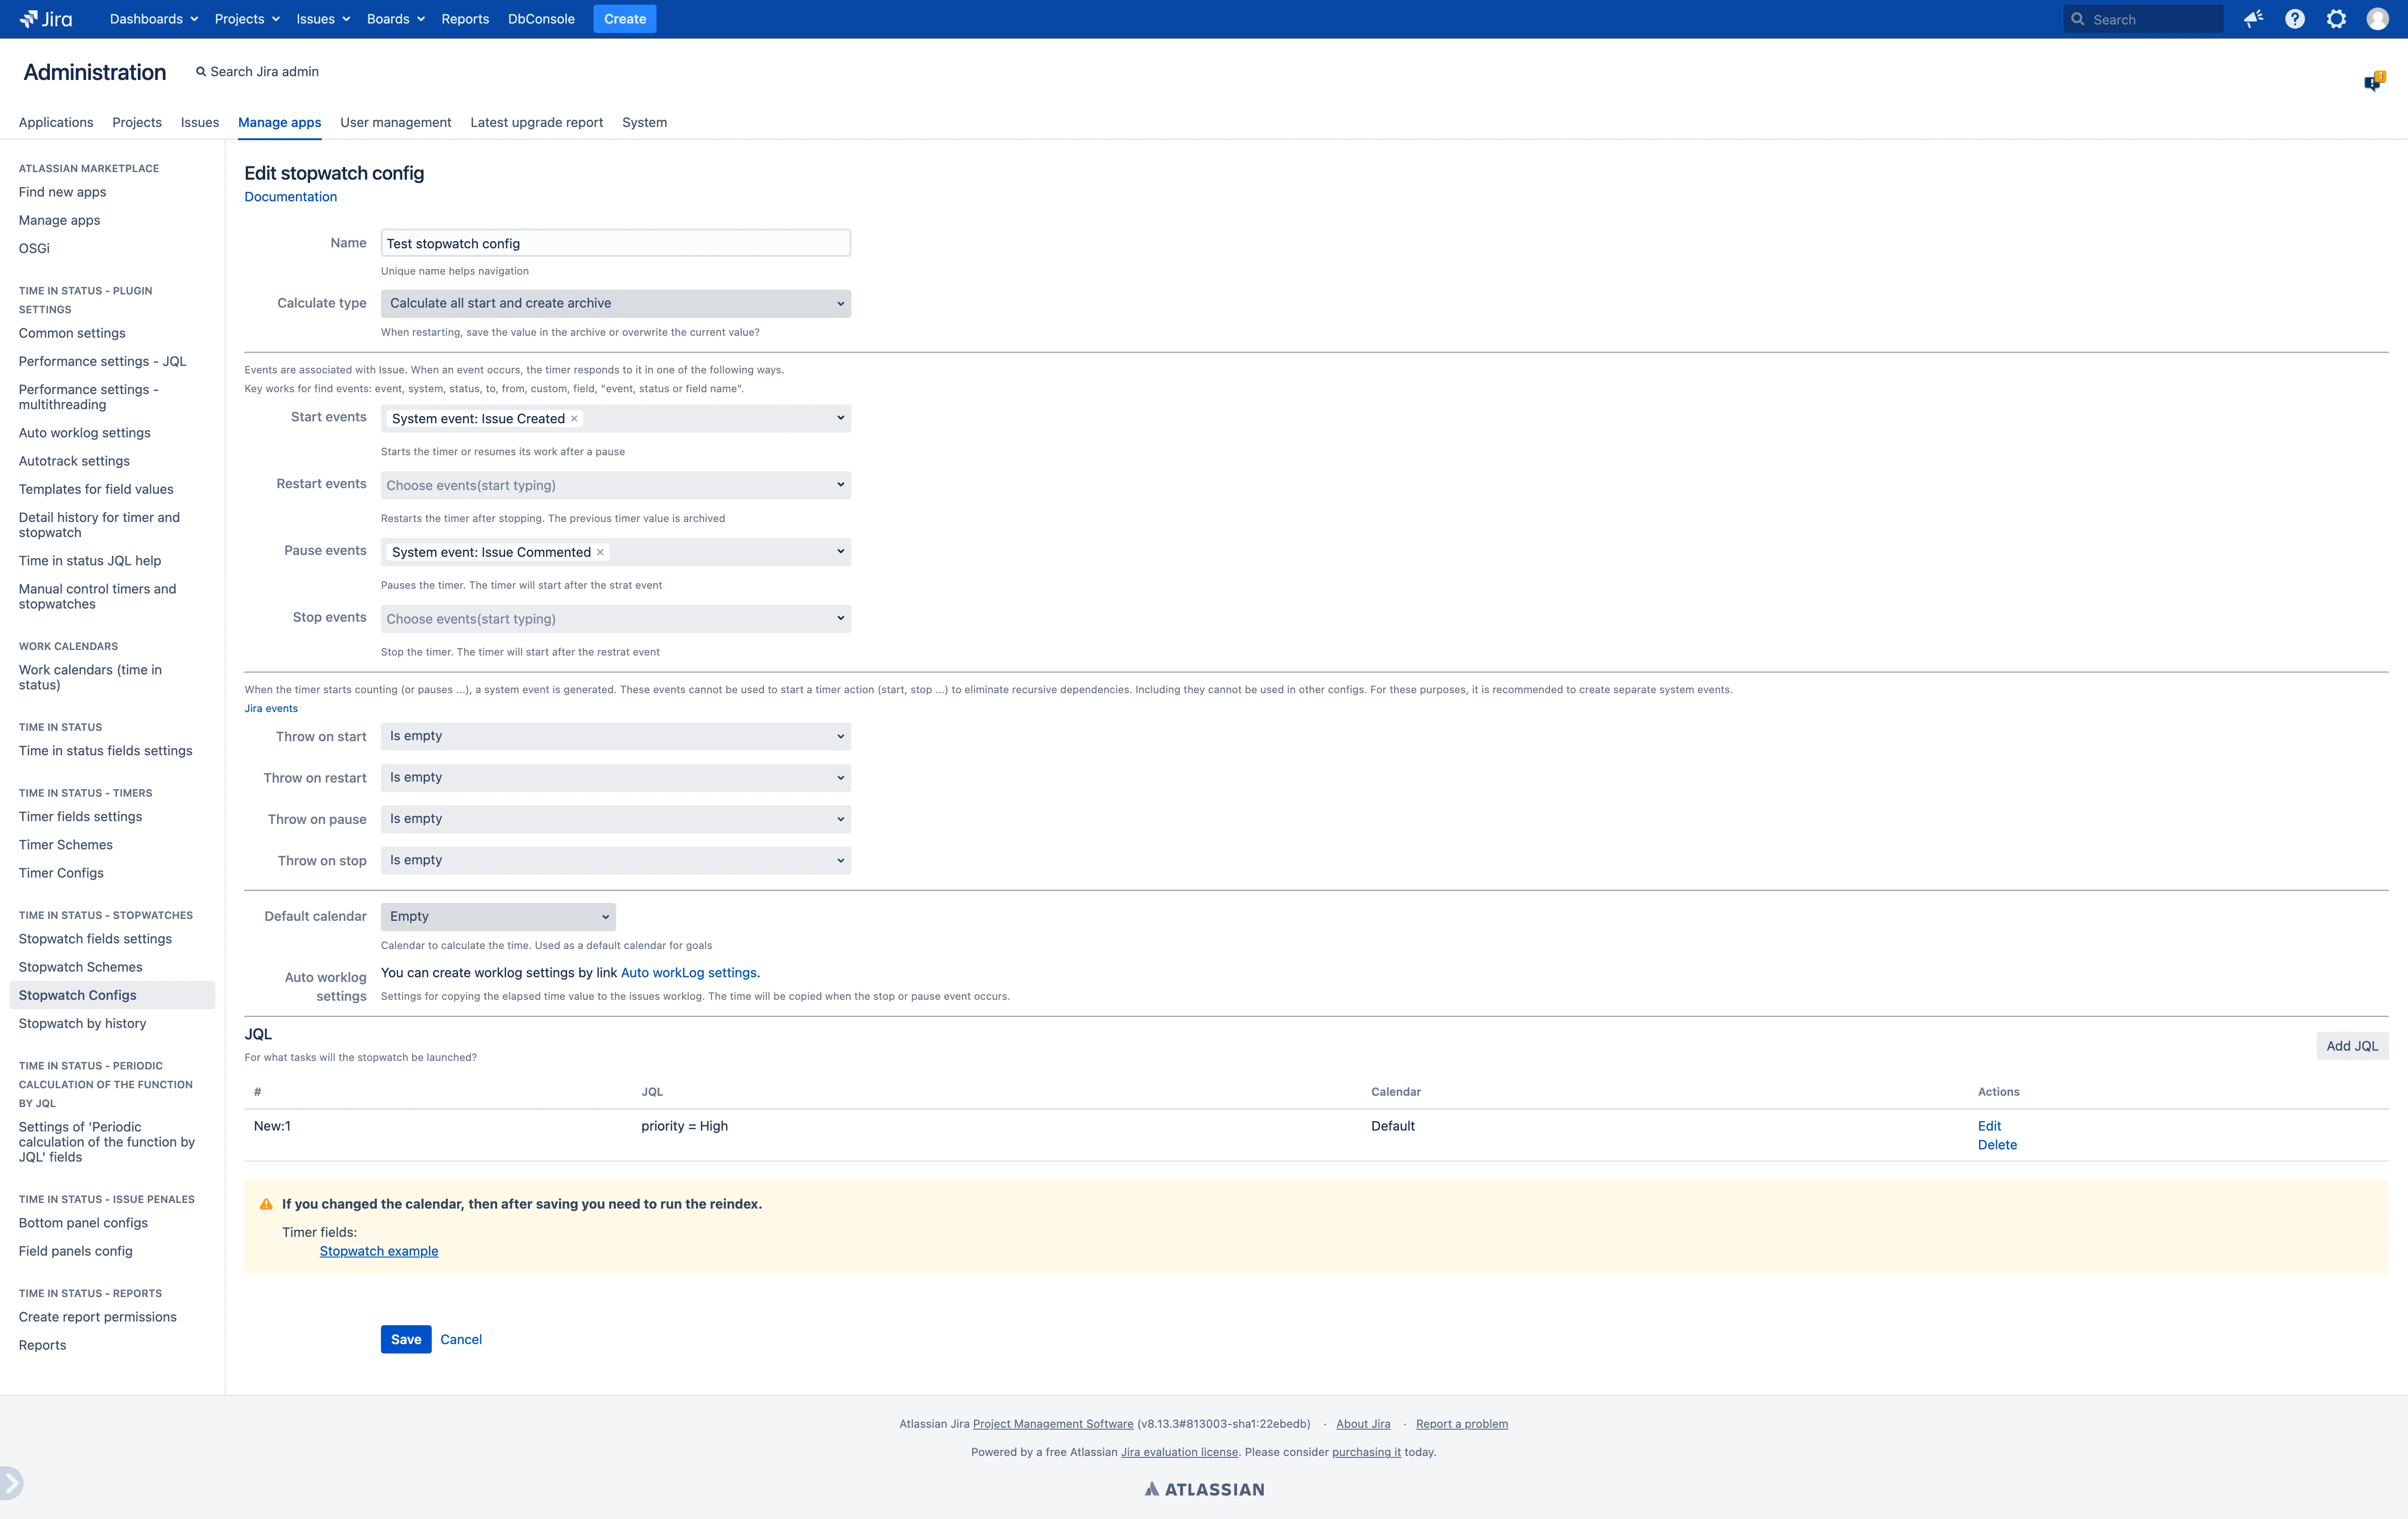
Task: Click the magnifier in top search box
Action: click(2078, 19)
